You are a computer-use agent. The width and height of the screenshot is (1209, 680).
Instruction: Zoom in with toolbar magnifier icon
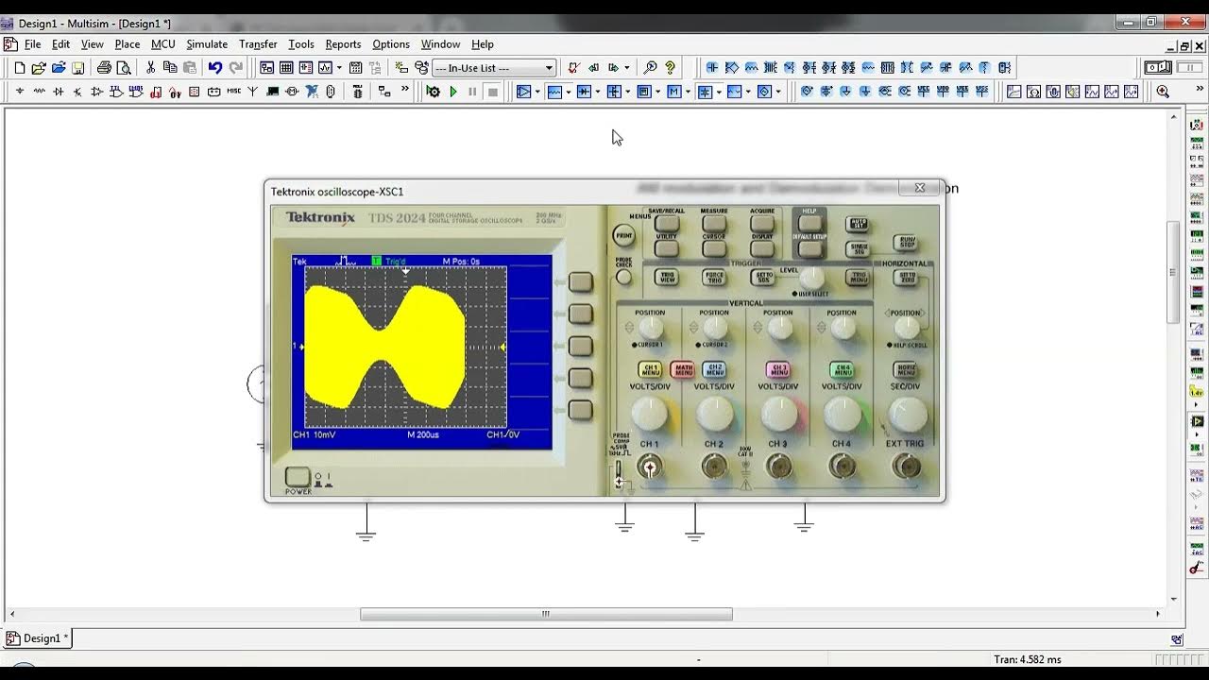(1163, 92)
